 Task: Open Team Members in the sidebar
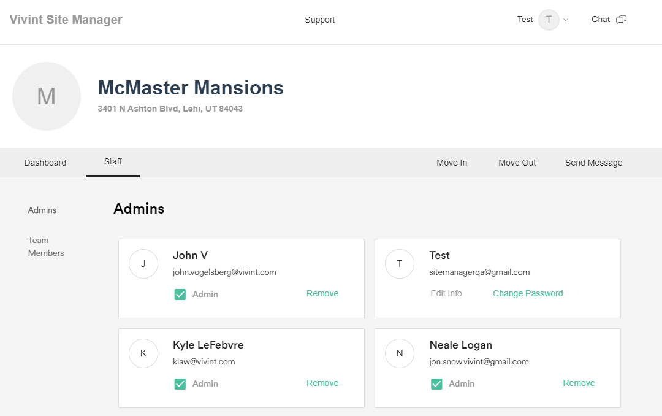[46, 247]
